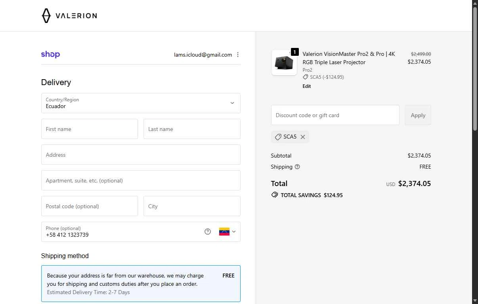This screenshot has height=304, width=478.
Task: Click the Valerion logo in the header
Action: 69,16
